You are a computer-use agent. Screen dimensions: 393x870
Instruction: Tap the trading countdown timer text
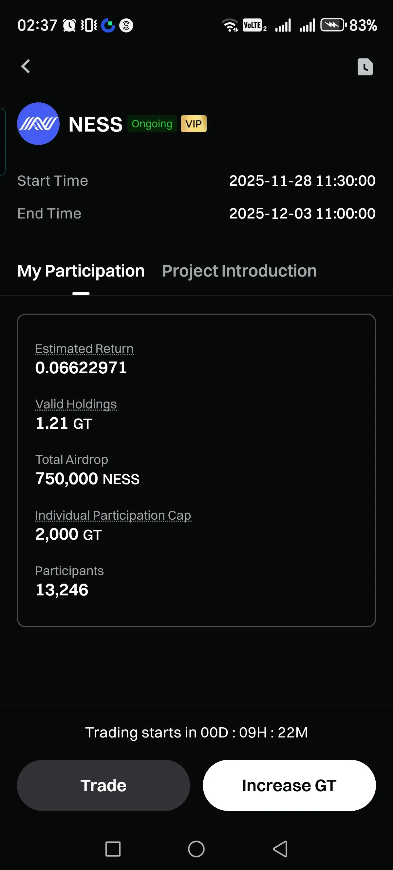coord(196,732)
